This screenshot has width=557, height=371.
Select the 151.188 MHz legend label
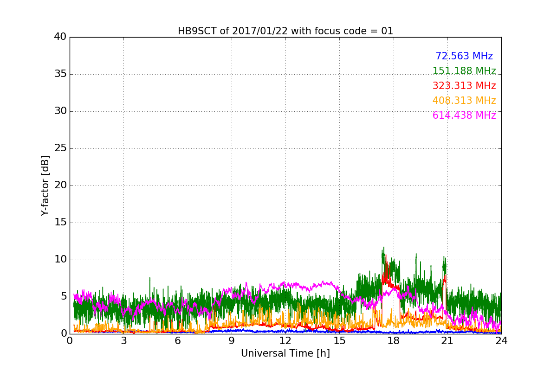point(464,71)
